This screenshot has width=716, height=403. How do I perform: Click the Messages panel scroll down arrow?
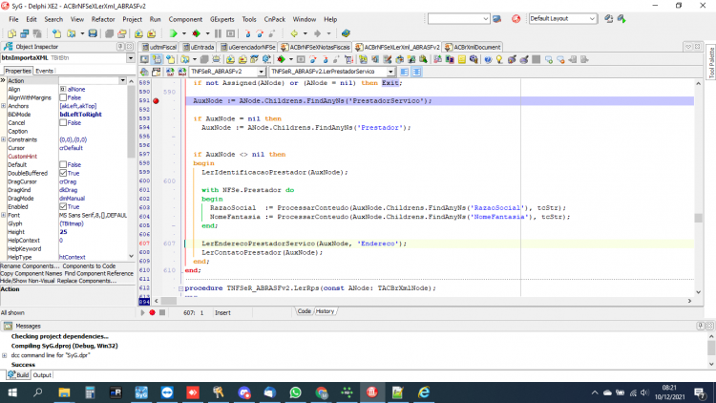[711, 364]
